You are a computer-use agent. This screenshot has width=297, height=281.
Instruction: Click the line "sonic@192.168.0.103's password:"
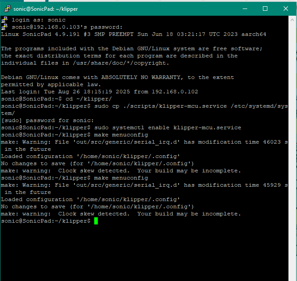coord(67,27)
